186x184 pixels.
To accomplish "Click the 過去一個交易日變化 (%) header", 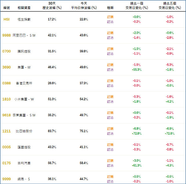I will point(137,6).
